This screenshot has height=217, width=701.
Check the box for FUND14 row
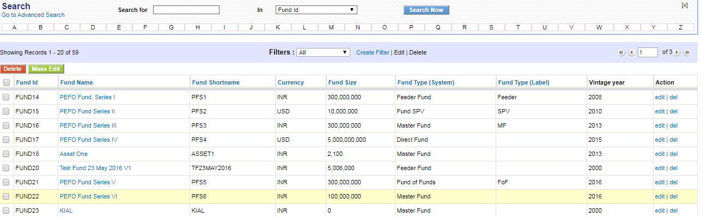point(7,97)
